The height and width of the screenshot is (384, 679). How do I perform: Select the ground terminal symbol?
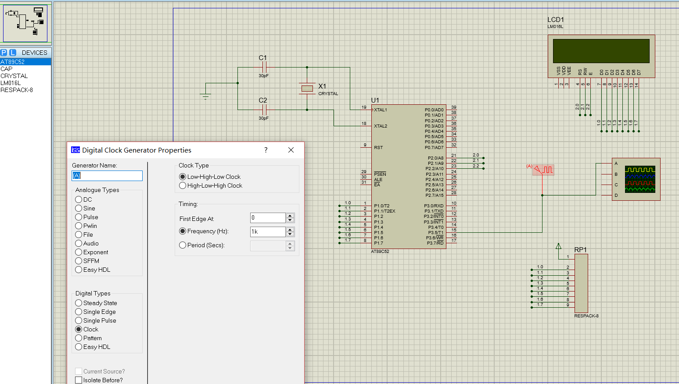tap(205, 96)
